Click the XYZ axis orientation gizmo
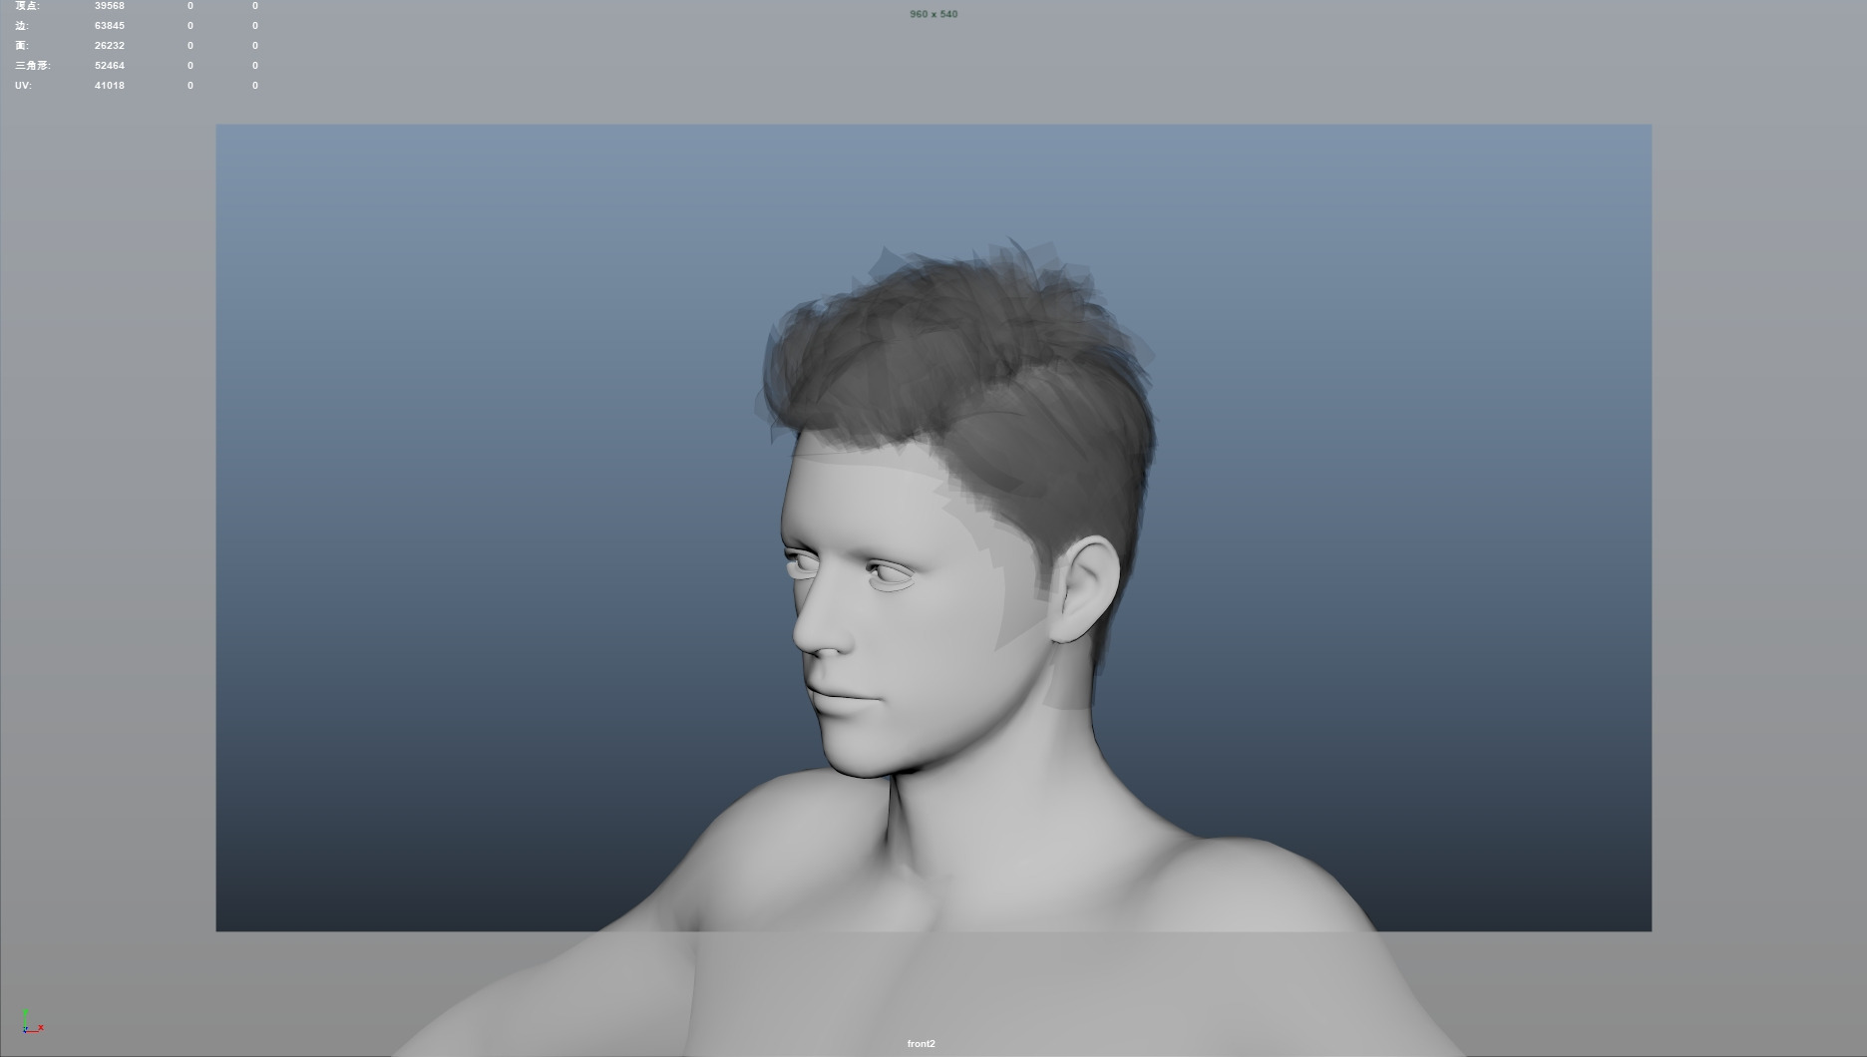 [x=32, y=1021]
